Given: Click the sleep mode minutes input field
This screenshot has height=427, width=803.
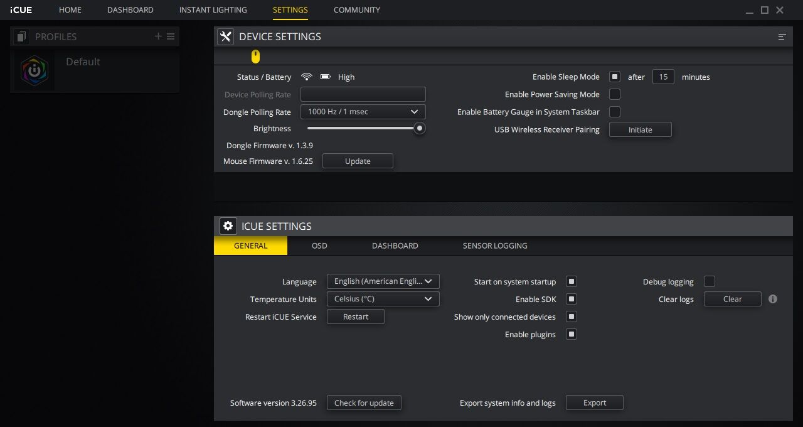Looking at the screenshot, I should [663, 77].
